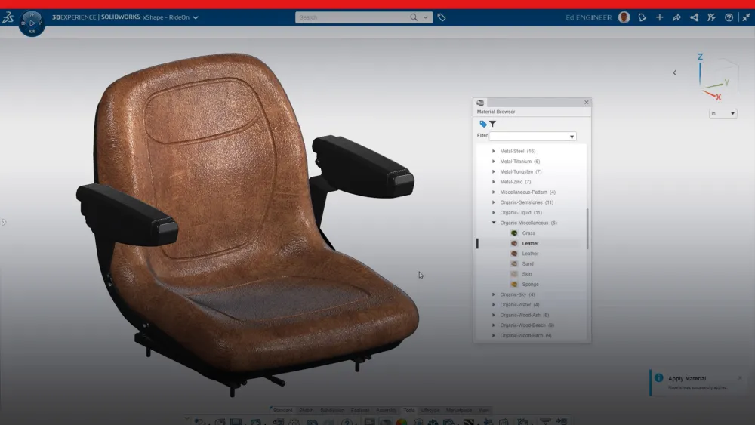Expand the Metal-Titanium category

tap(494, 162)
